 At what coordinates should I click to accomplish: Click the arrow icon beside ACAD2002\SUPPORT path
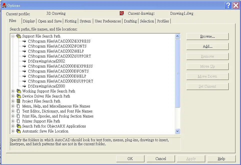tap(24, 56)
